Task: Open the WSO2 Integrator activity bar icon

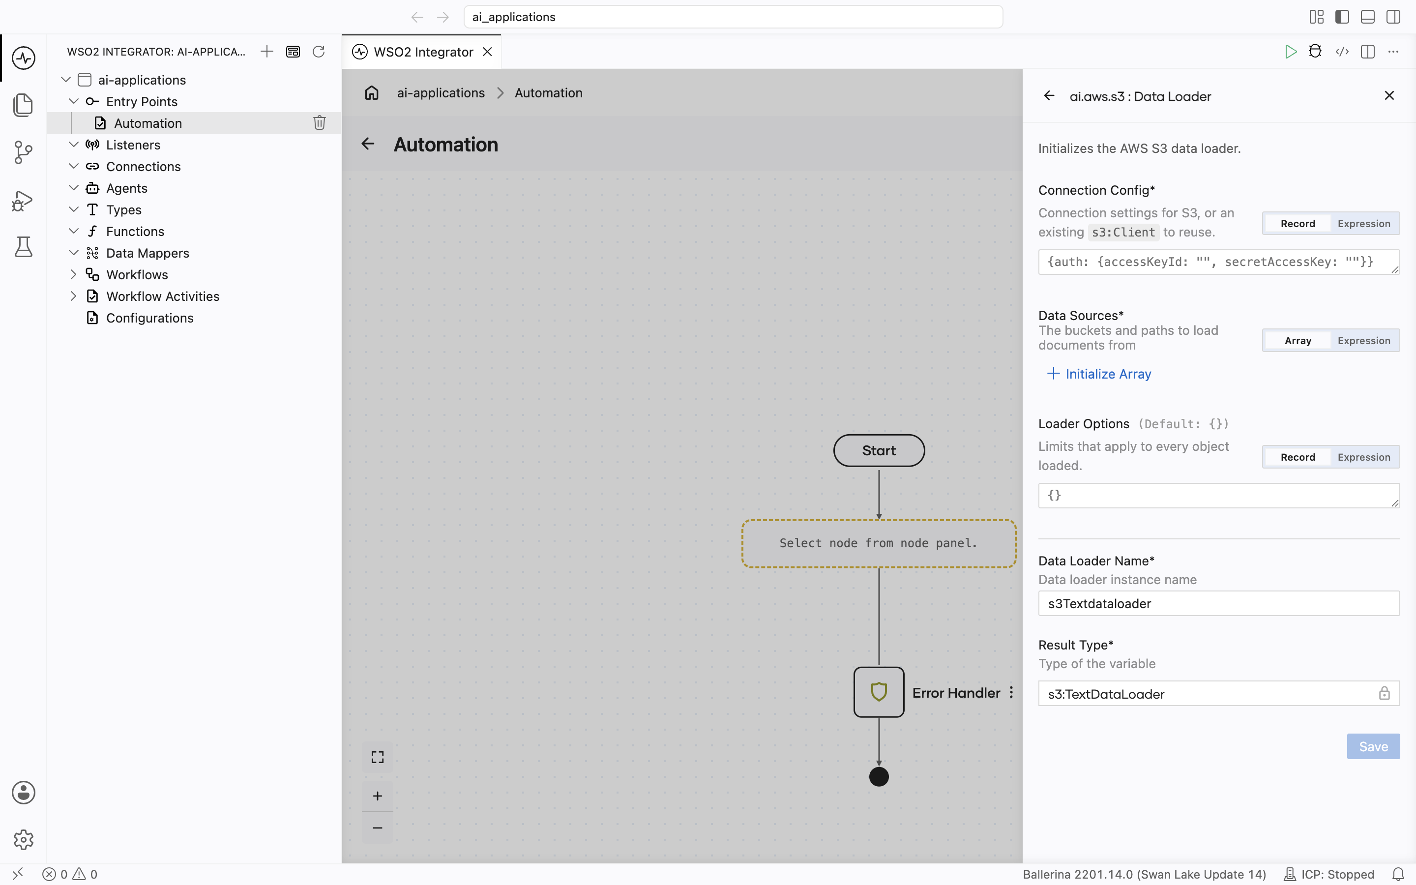Action: 24,58
